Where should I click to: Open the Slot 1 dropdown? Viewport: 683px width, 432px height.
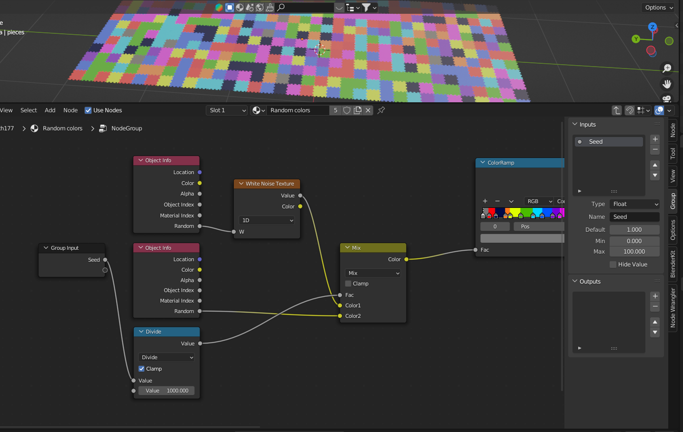[227, 110]
